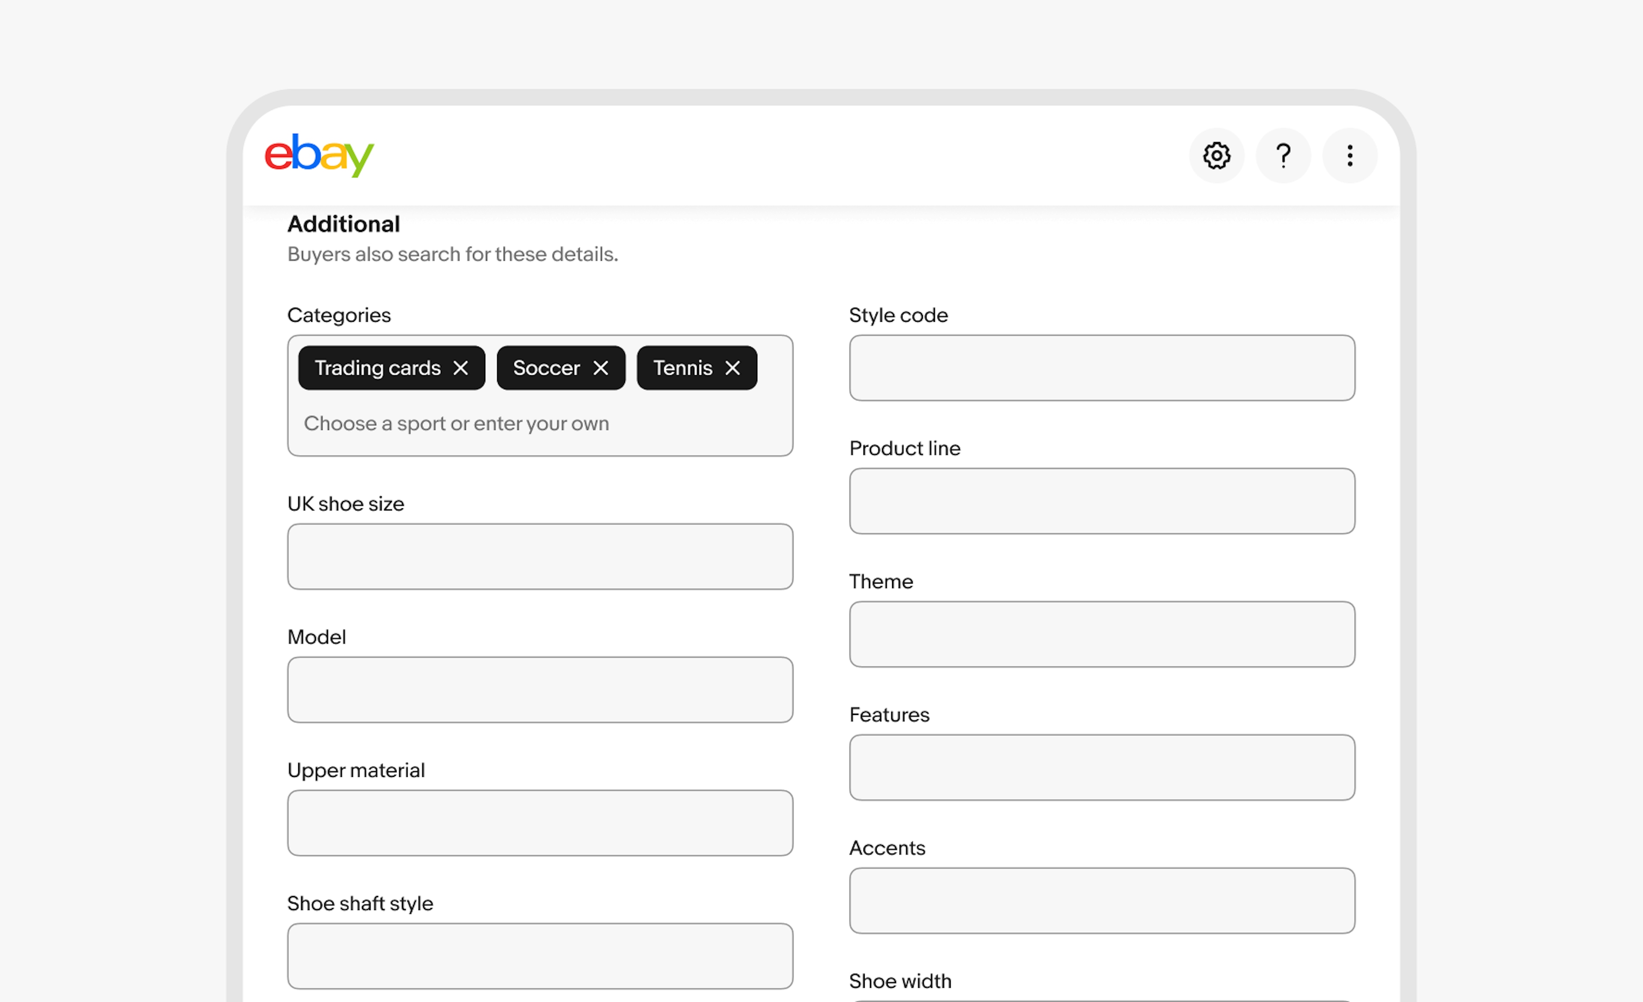Image resolution: width=1643 pixels, height=1002 pixels.
Task: Click the 'Shoe shaft style' label
Action: 360,904
